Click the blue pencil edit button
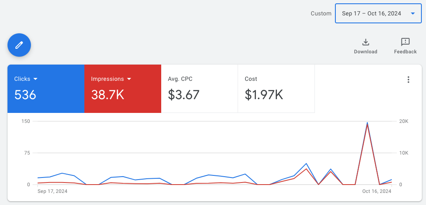 [19, 45]
